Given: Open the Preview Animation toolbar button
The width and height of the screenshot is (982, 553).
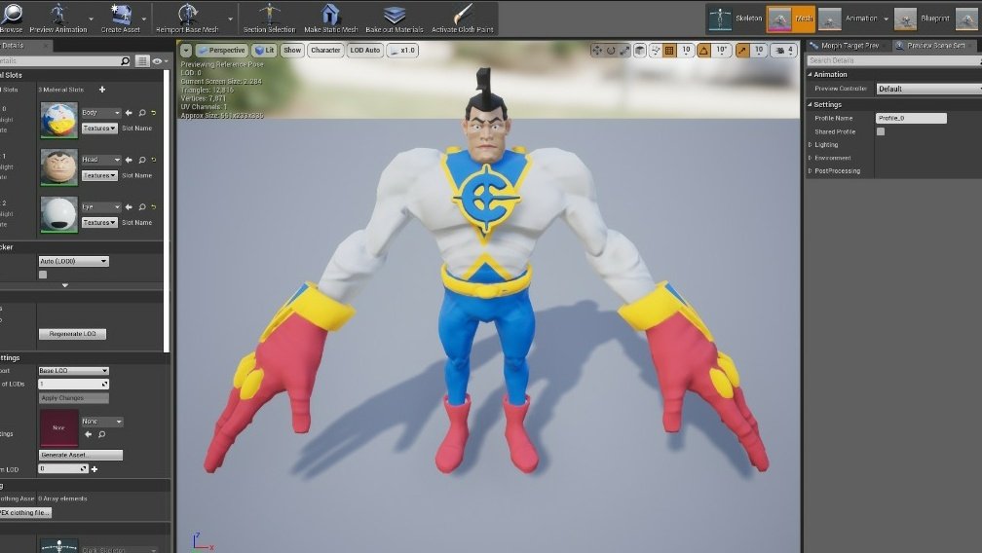Looking at the screenshot, I should 58,18.
